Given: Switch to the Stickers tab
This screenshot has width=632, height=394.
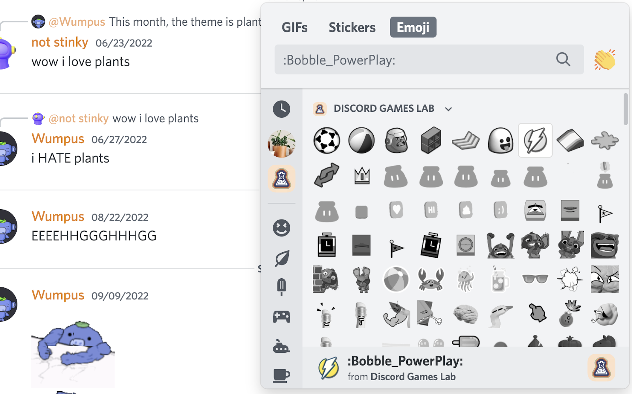Looking at the screenshot, I should (x=352, y=27).
